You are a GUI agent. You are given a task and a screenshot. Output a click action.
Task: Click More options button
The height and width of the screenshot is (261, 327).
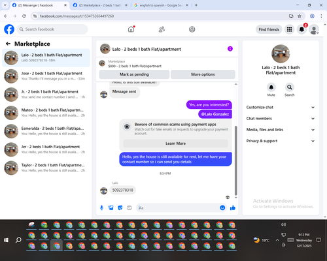tap(203, 74)
